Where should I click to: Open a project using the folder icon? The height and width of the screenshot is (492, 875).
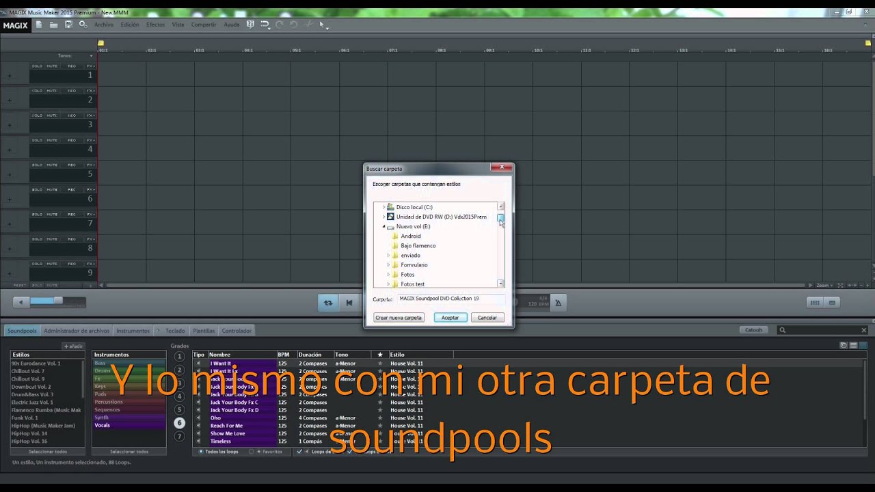(x=53, y=25)
